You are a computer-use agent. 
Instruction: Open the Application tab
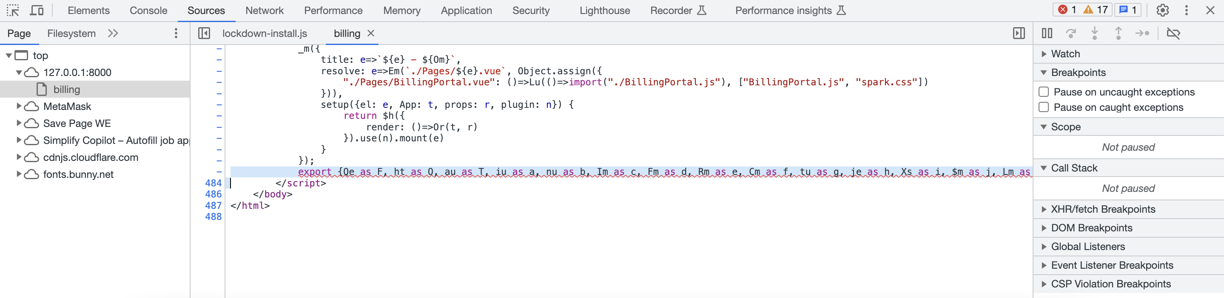[x=466, y=11]
